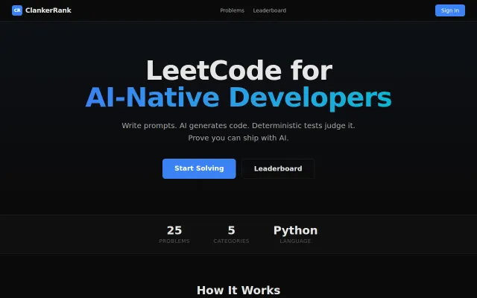Click the CR logo icon
This screenshot has height=298, width=477.
[17, 10]
